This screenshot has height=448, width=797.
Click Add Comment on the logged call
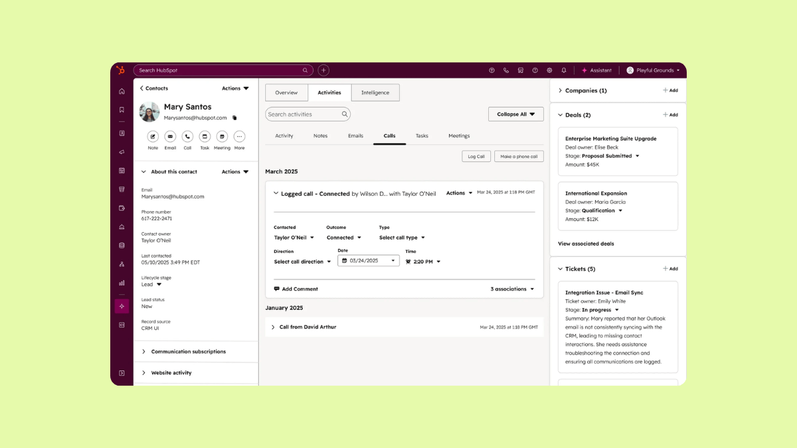296,289
